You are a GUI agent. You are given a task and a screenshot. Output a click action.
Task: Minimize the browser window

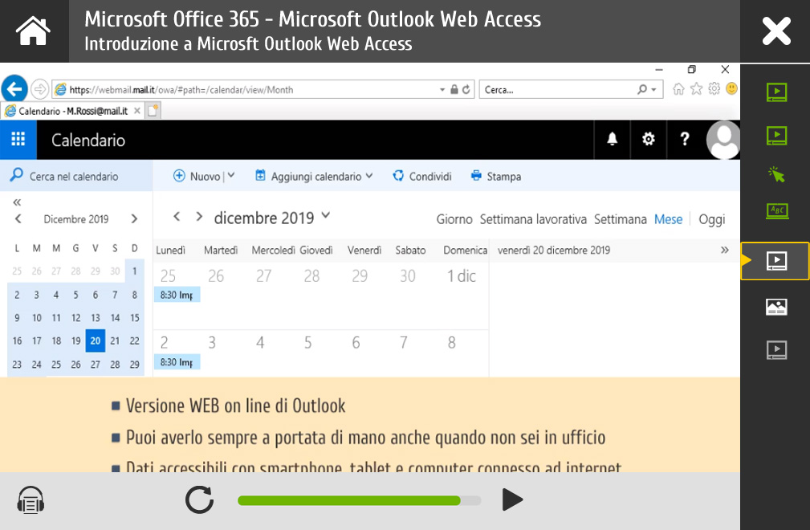658,69
